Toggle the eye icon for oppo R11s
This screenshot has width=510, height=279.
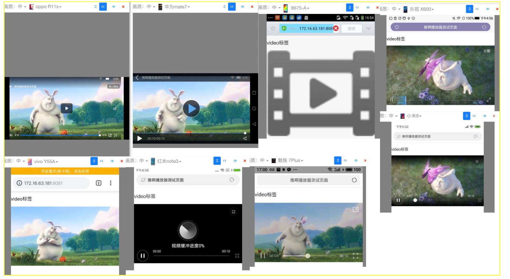(x=114, y=7)
